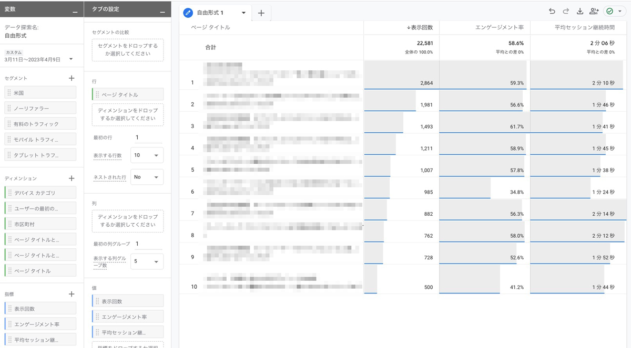Click the segment comparison drop zone

tap(128, 50)
